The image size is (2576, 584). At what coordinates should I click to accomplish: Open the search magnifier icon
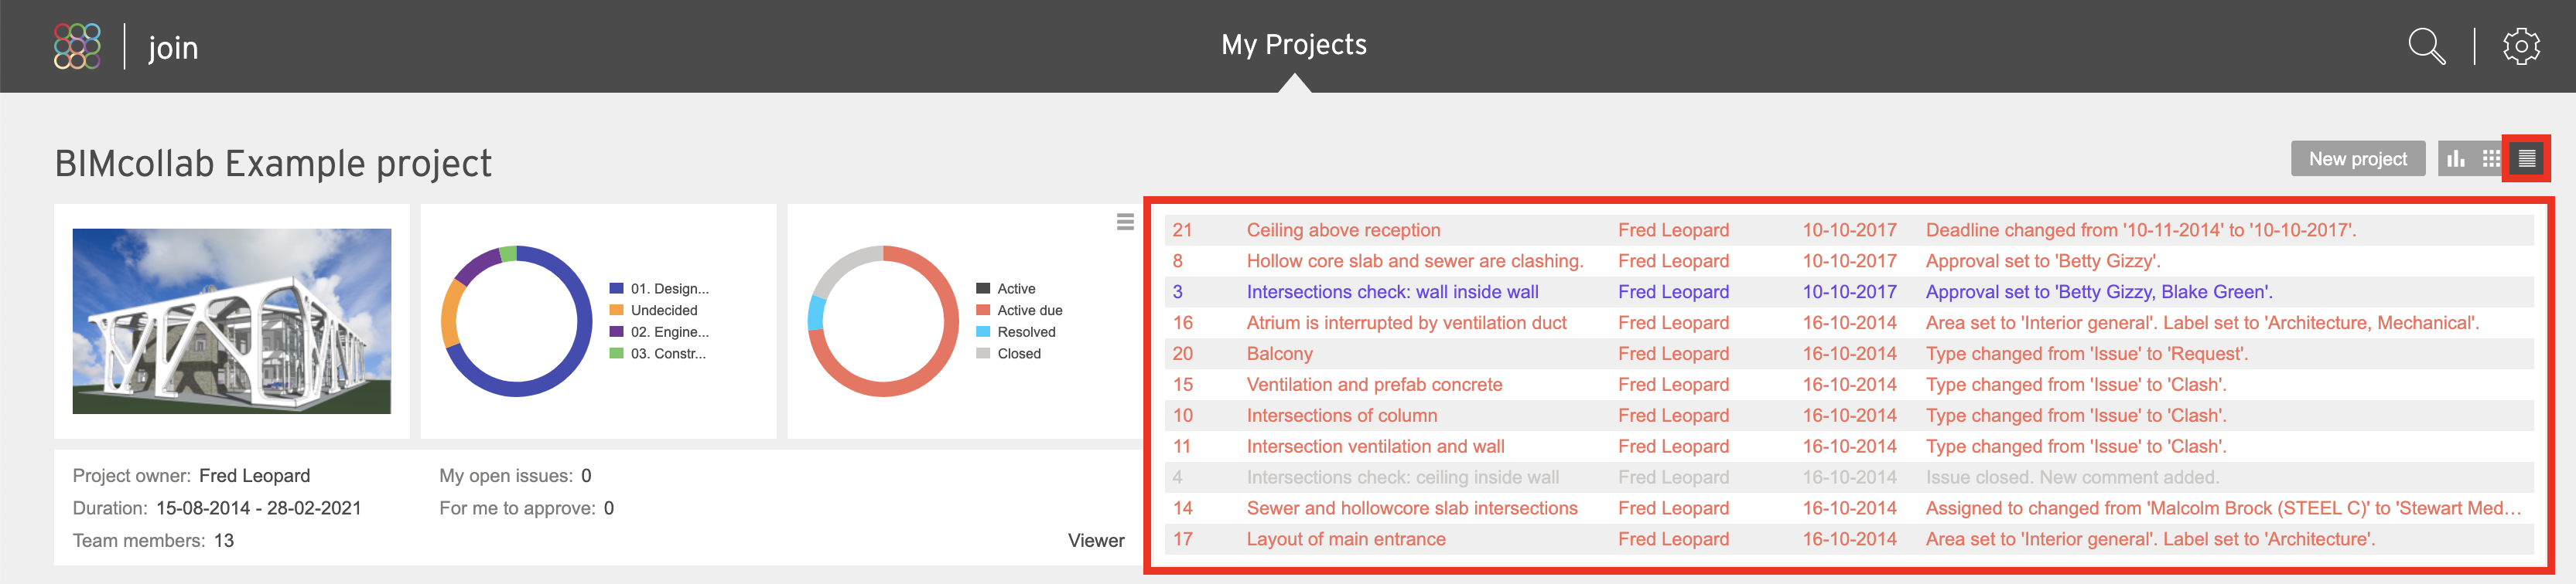click(x=2426, y=46)
